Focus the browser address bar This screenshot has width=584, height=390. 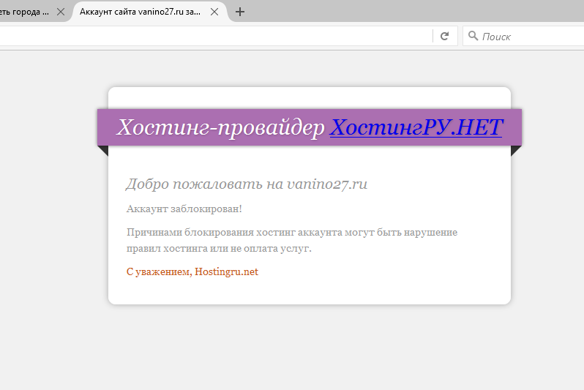pos(216,36)
